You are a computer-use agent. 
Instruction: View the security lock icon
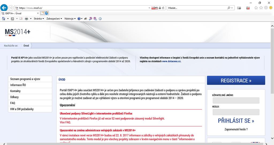[x=160, y=8]
